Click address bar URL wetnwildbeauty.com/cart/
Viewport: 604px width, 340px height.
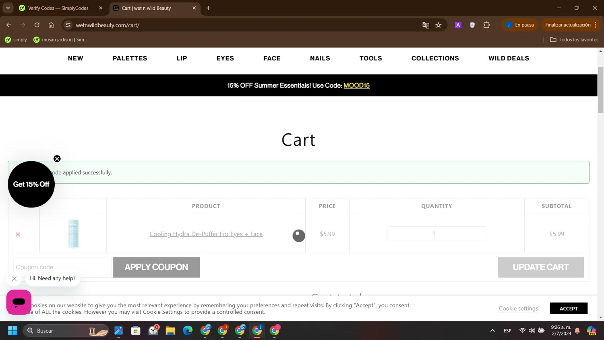[108, 25]
